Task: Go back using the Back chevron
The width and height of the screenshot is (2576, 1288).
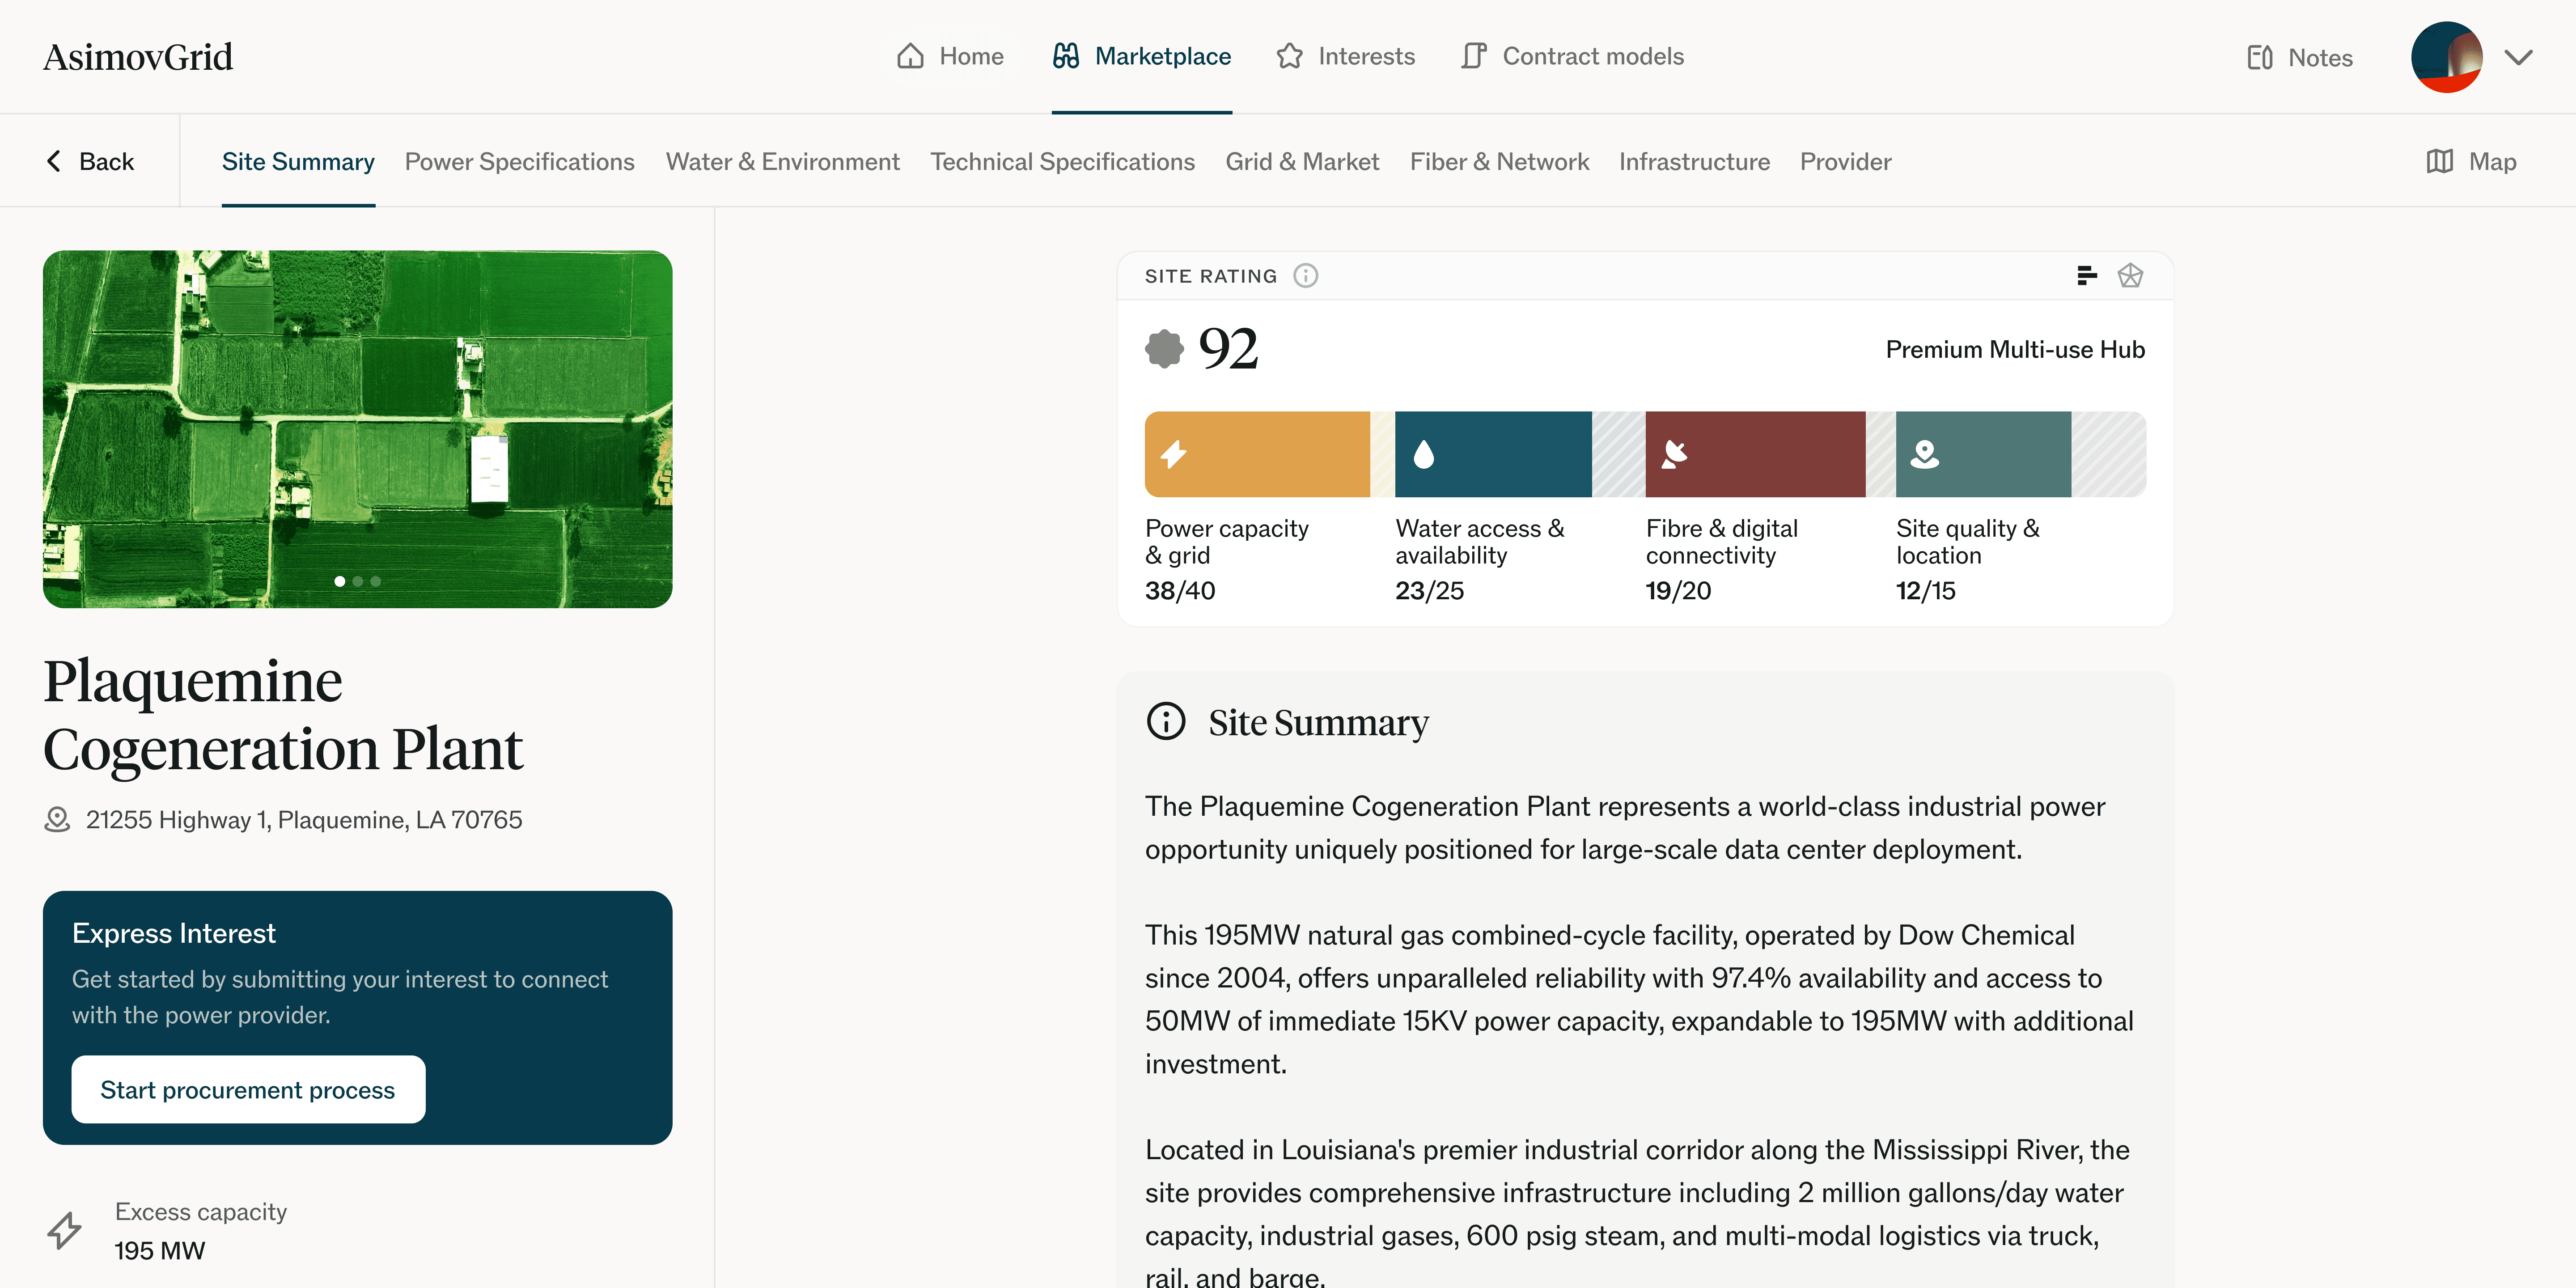Action: pyautogui.click(x=54, y=161)
